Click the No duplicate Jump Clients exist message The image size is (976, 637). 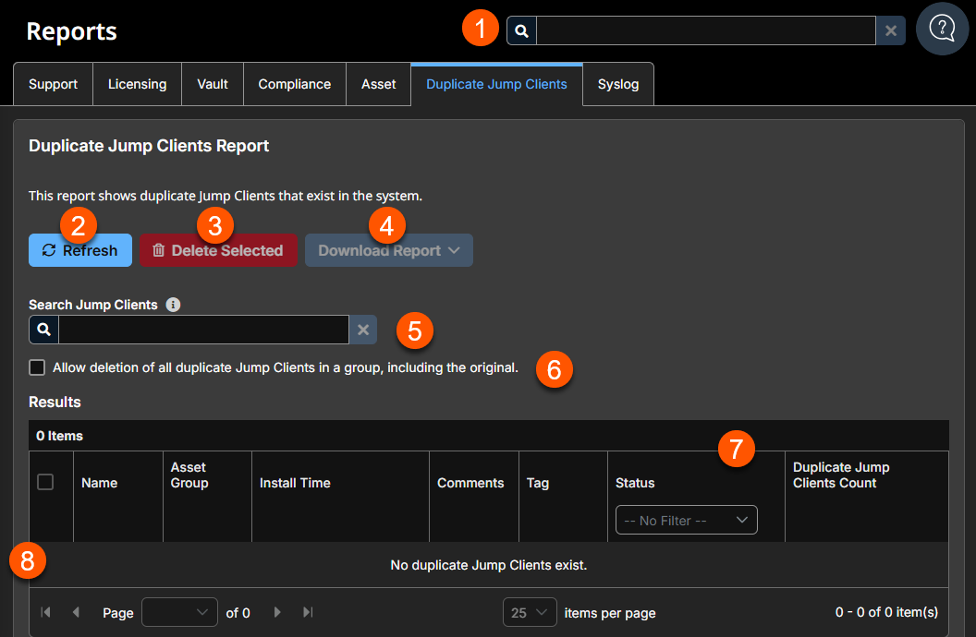point(489,565)
